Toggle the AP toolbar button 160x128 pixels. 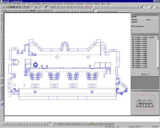click(54, 7)
